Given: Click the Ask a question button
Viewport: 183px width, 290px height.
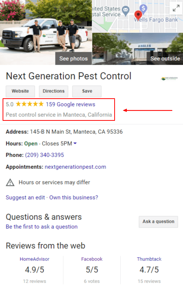Looking at the screenshot, I should [x=158, y=222].
